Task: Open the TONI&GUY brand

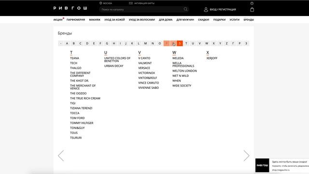Action: 77,128
